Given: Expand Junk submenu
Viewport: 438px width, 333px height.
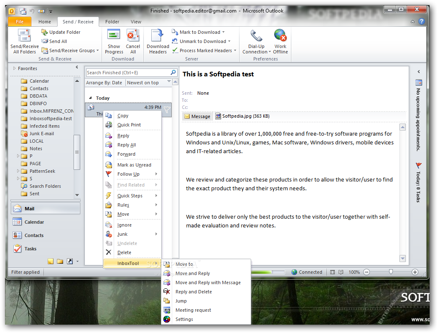Looking at the screenshot, I should pos(132,234).
